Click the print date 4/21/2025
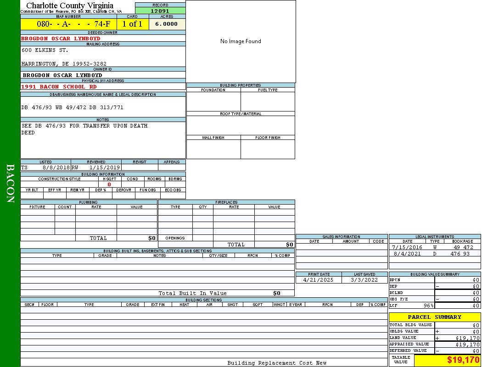Viewport: 482px width, 367px height. click(319, 280)
